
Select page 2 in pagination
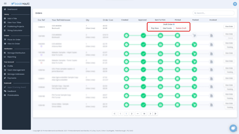tap(132, 114)
